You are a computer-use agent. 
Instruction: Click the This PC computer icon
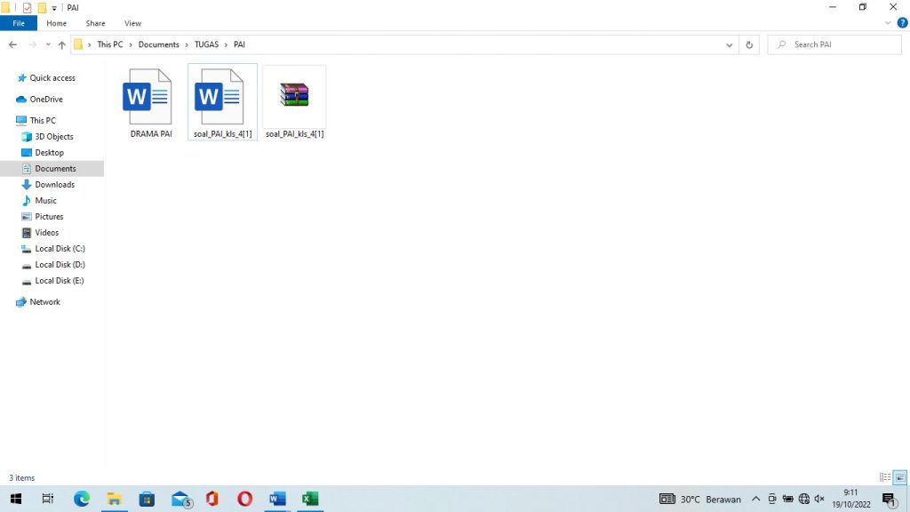[x=21, y=120]
